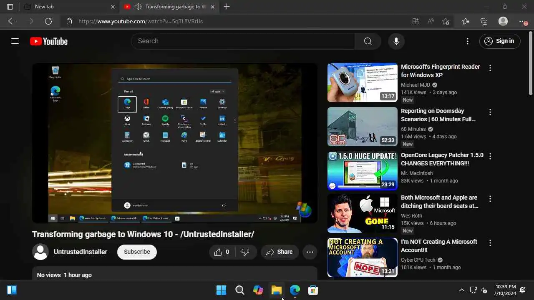Launch Copilot from the taskbar
Screen dimensions: 534x300
point(258,290)
